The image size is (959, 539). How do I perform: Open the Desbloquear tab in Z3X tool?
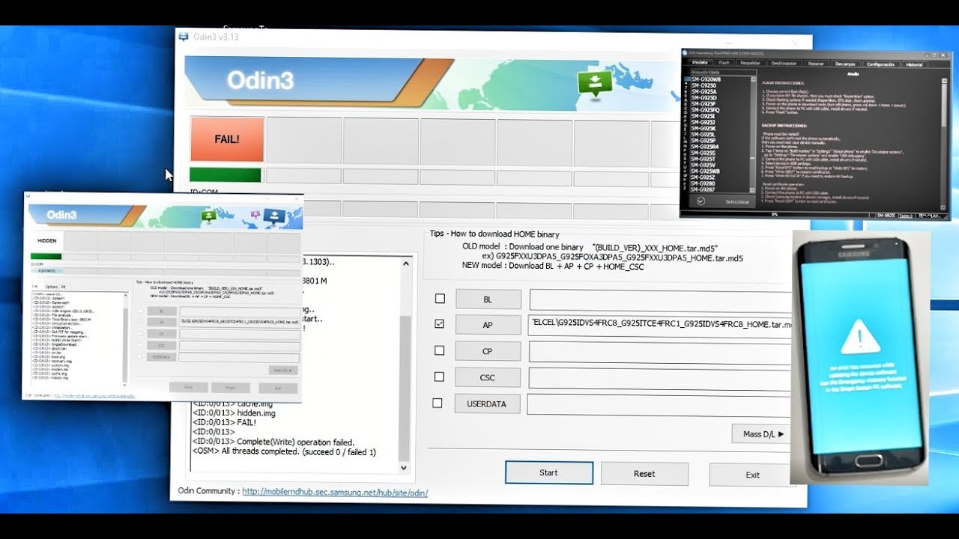tap(784, 64)
